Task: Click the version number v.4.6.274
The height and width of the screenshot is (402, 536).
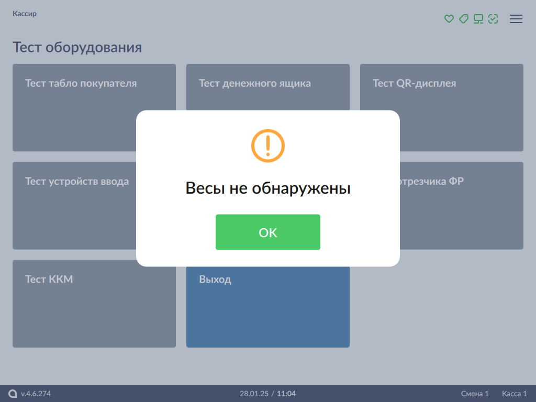Action: (x=36, y=394)
